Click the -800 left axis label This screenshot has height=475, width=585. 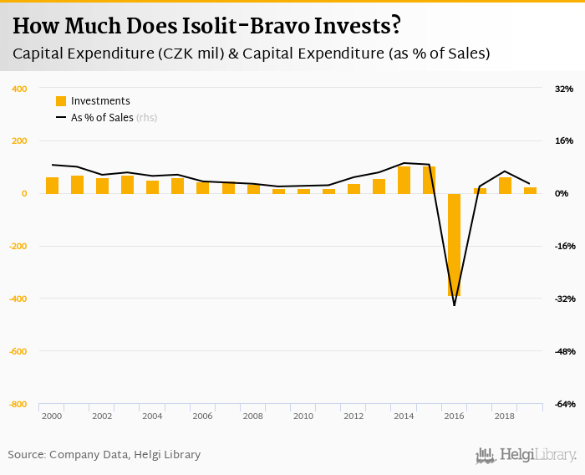18,405
